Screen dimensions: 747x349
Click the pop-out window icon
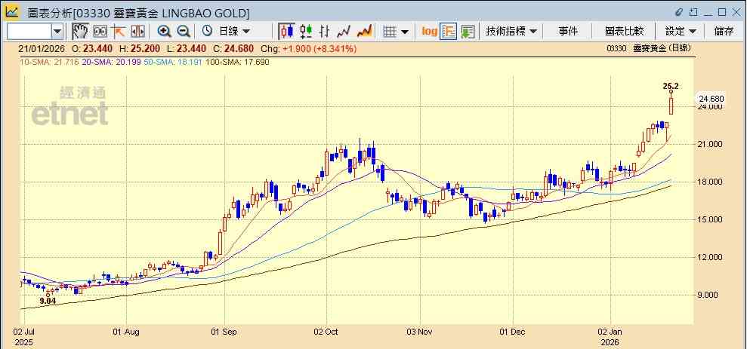click(x=693, y=12)
